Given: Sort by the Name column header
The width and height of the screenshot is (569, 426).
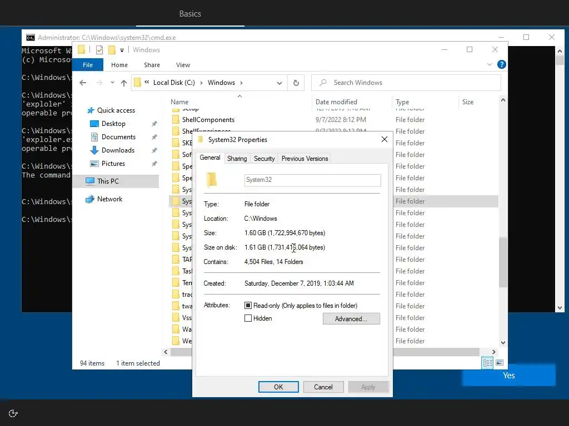Looking at the screenshot, I should [179, 102].
